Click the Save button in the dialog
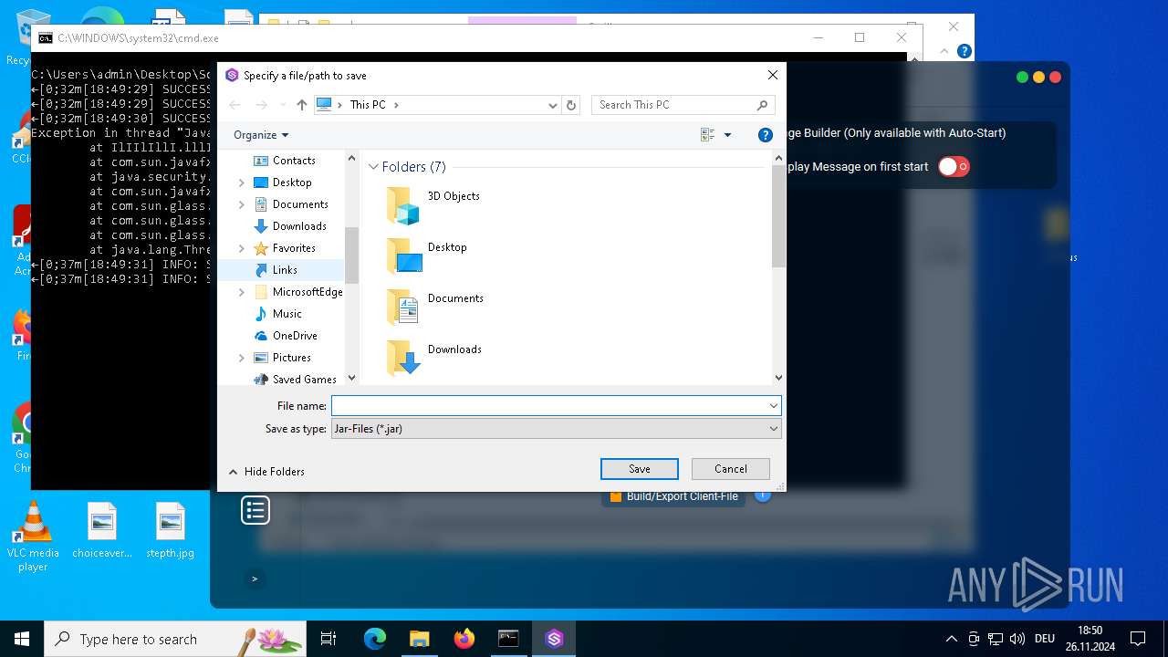Viewport: 1168px width, 657px height. tap(639, 469)
